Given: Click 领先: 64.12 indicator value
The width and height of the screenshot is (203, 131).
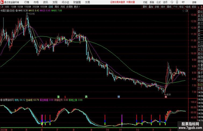Looking at the screenshot, I should coord(20,100).
